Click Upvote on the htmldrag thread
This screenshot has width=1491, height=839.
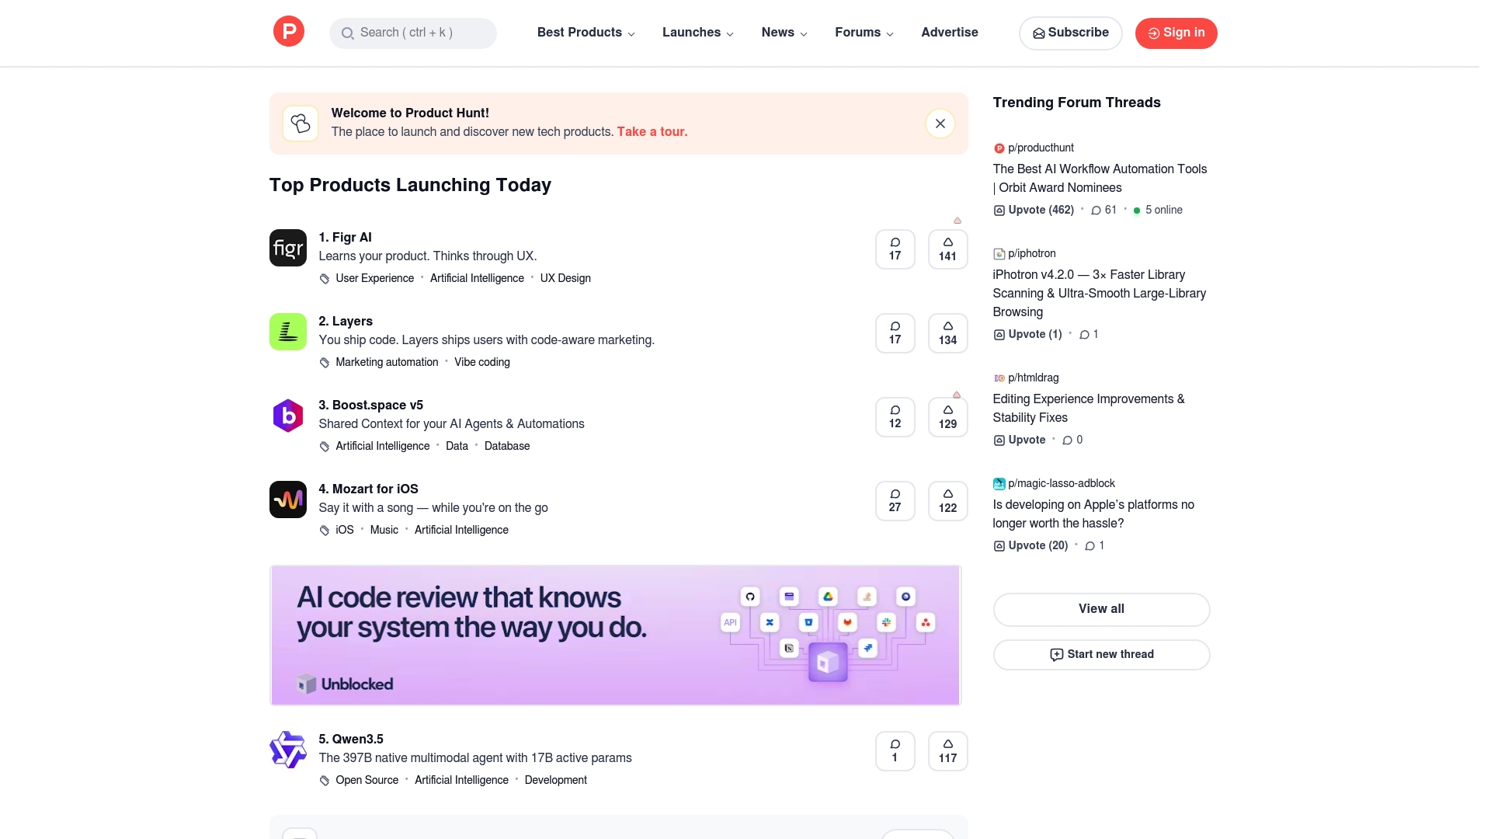pos(1020,440)
